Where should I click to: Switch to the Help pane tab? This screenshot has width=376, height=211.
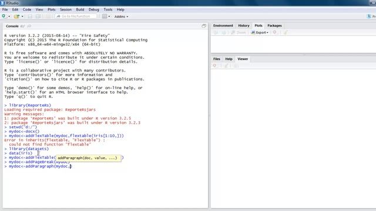click(x=229, y=59)
